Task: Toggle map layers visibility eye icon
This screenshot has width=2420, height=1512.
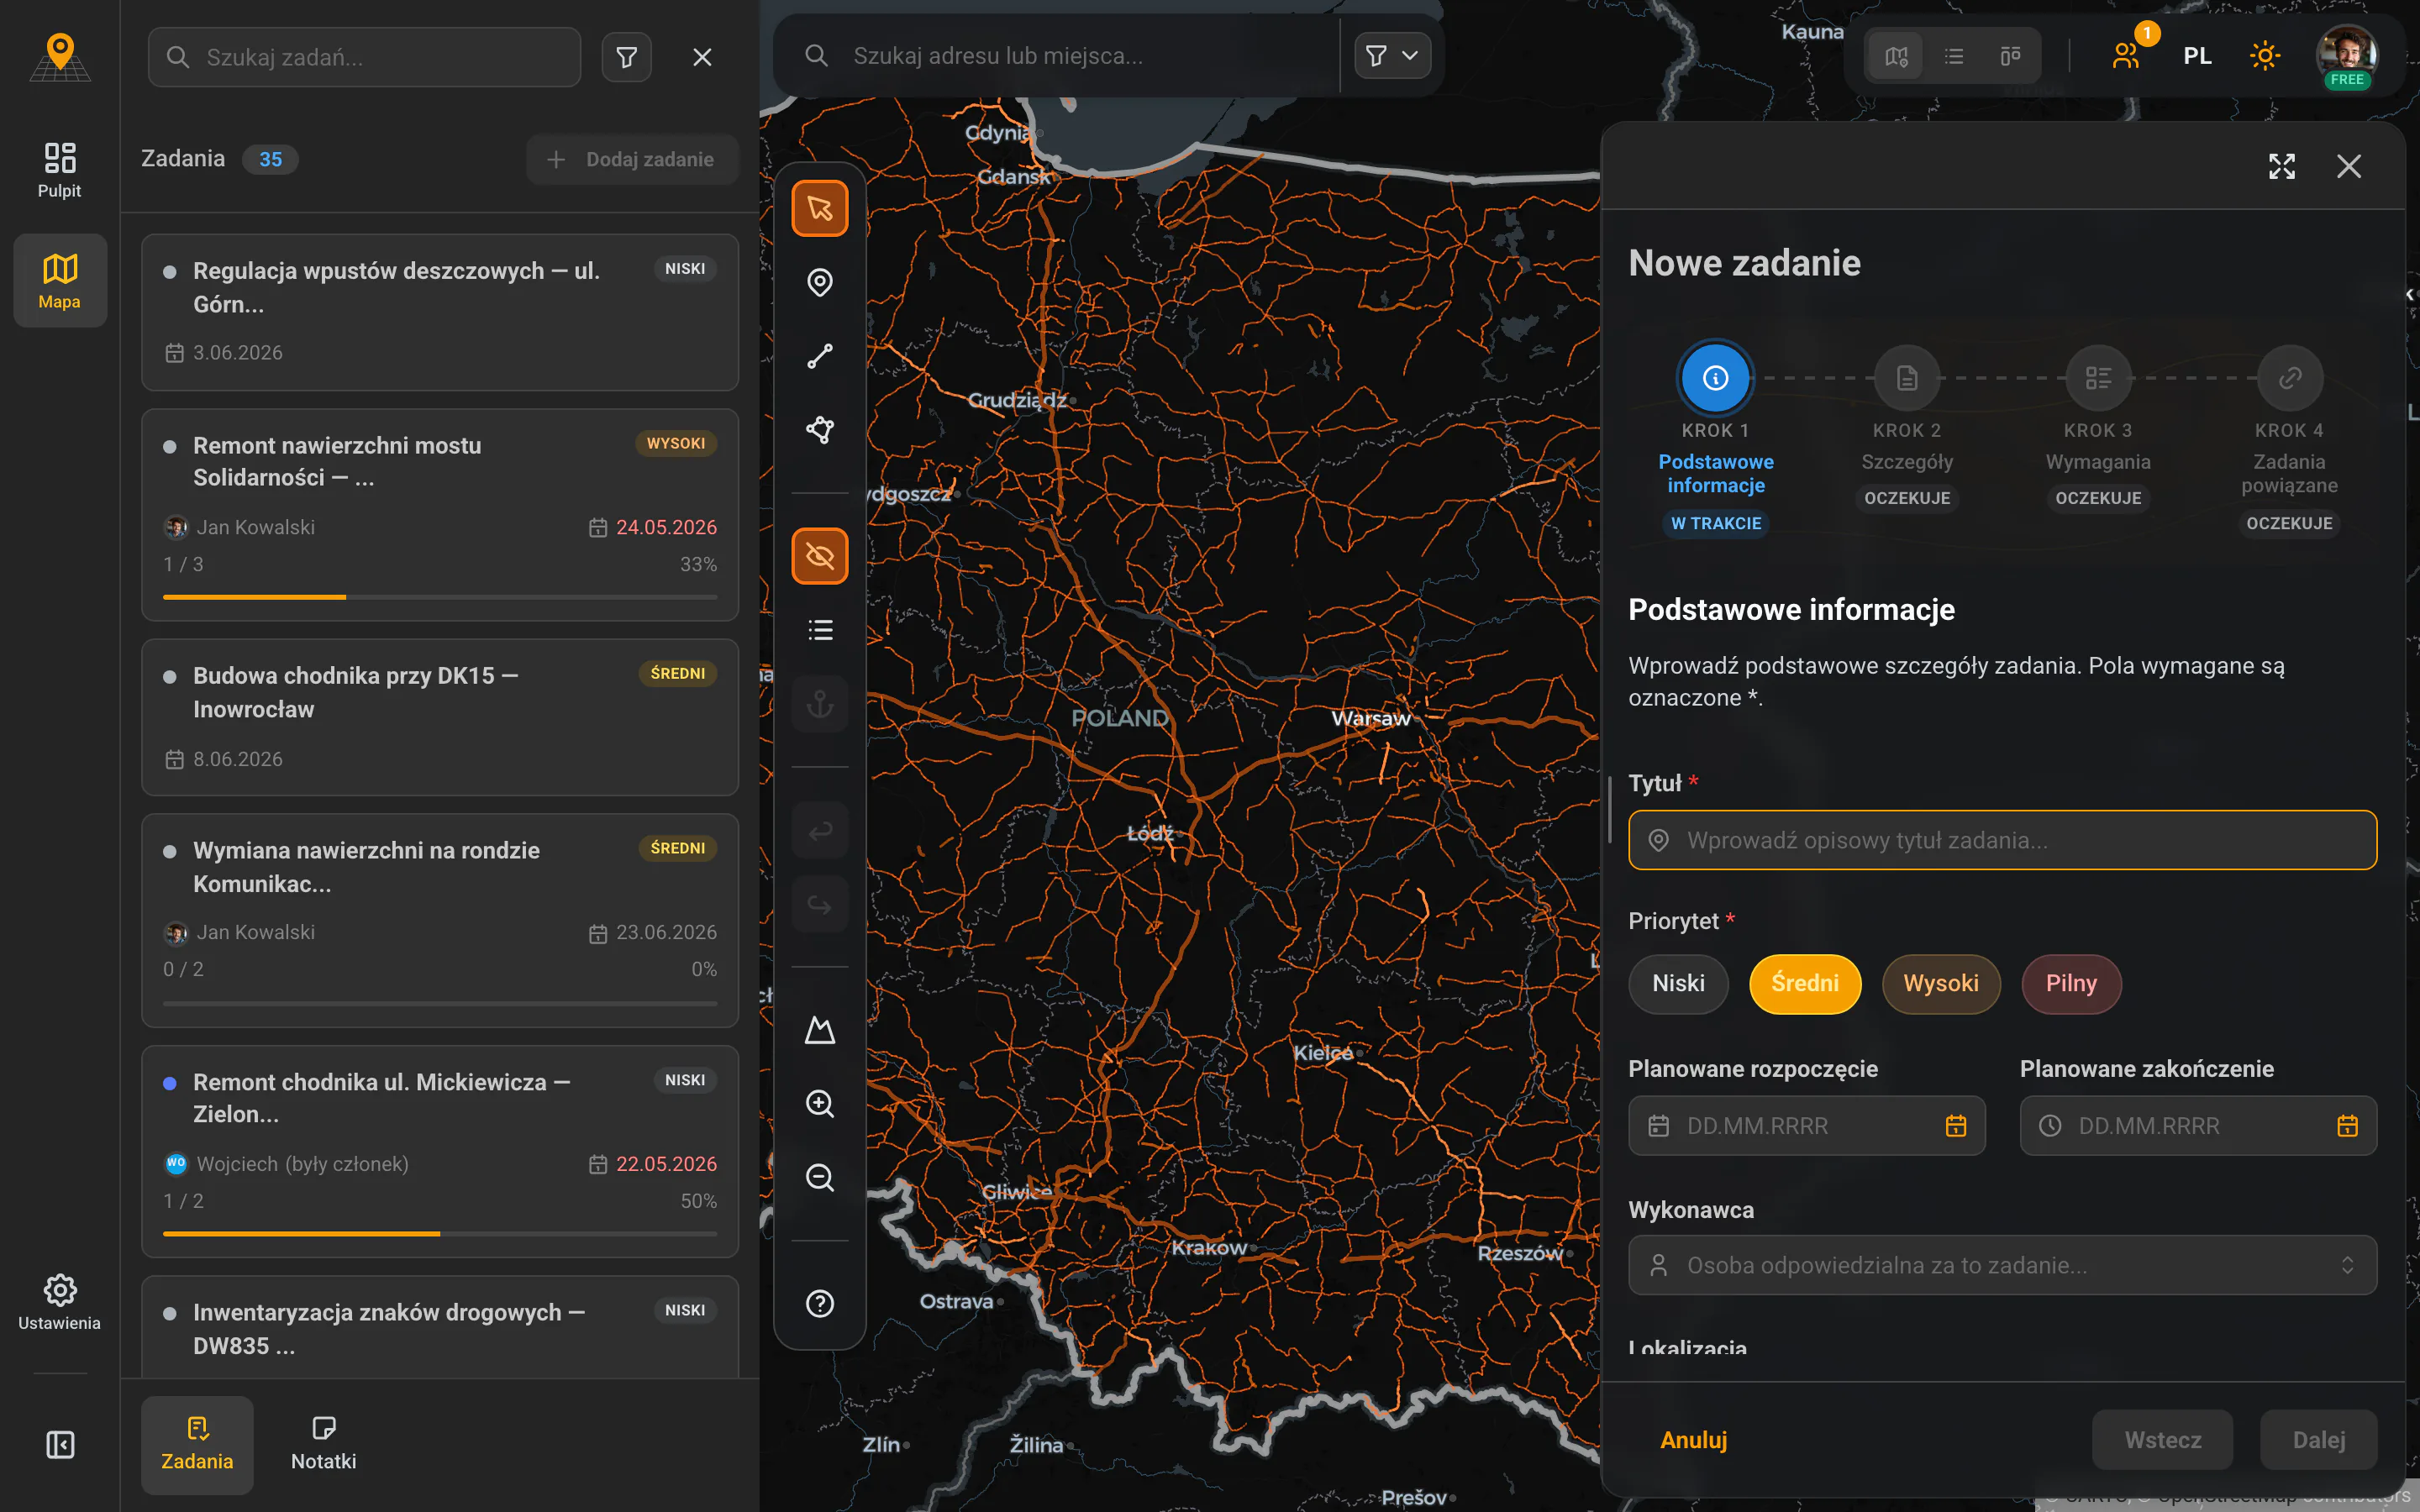Action: (820, 556)
